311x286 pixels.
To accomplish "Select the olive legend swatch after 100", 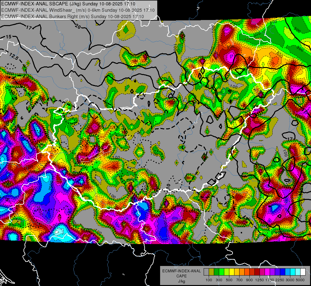I will [x=212, y=272].
